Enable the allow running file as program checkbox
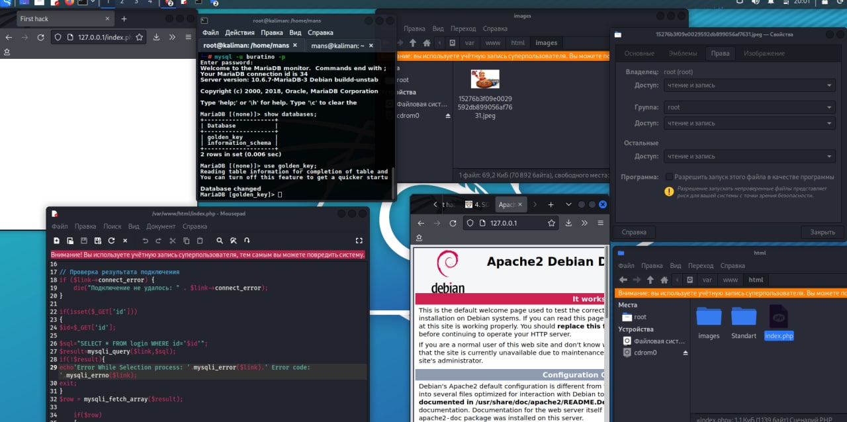 click(669, 177)
